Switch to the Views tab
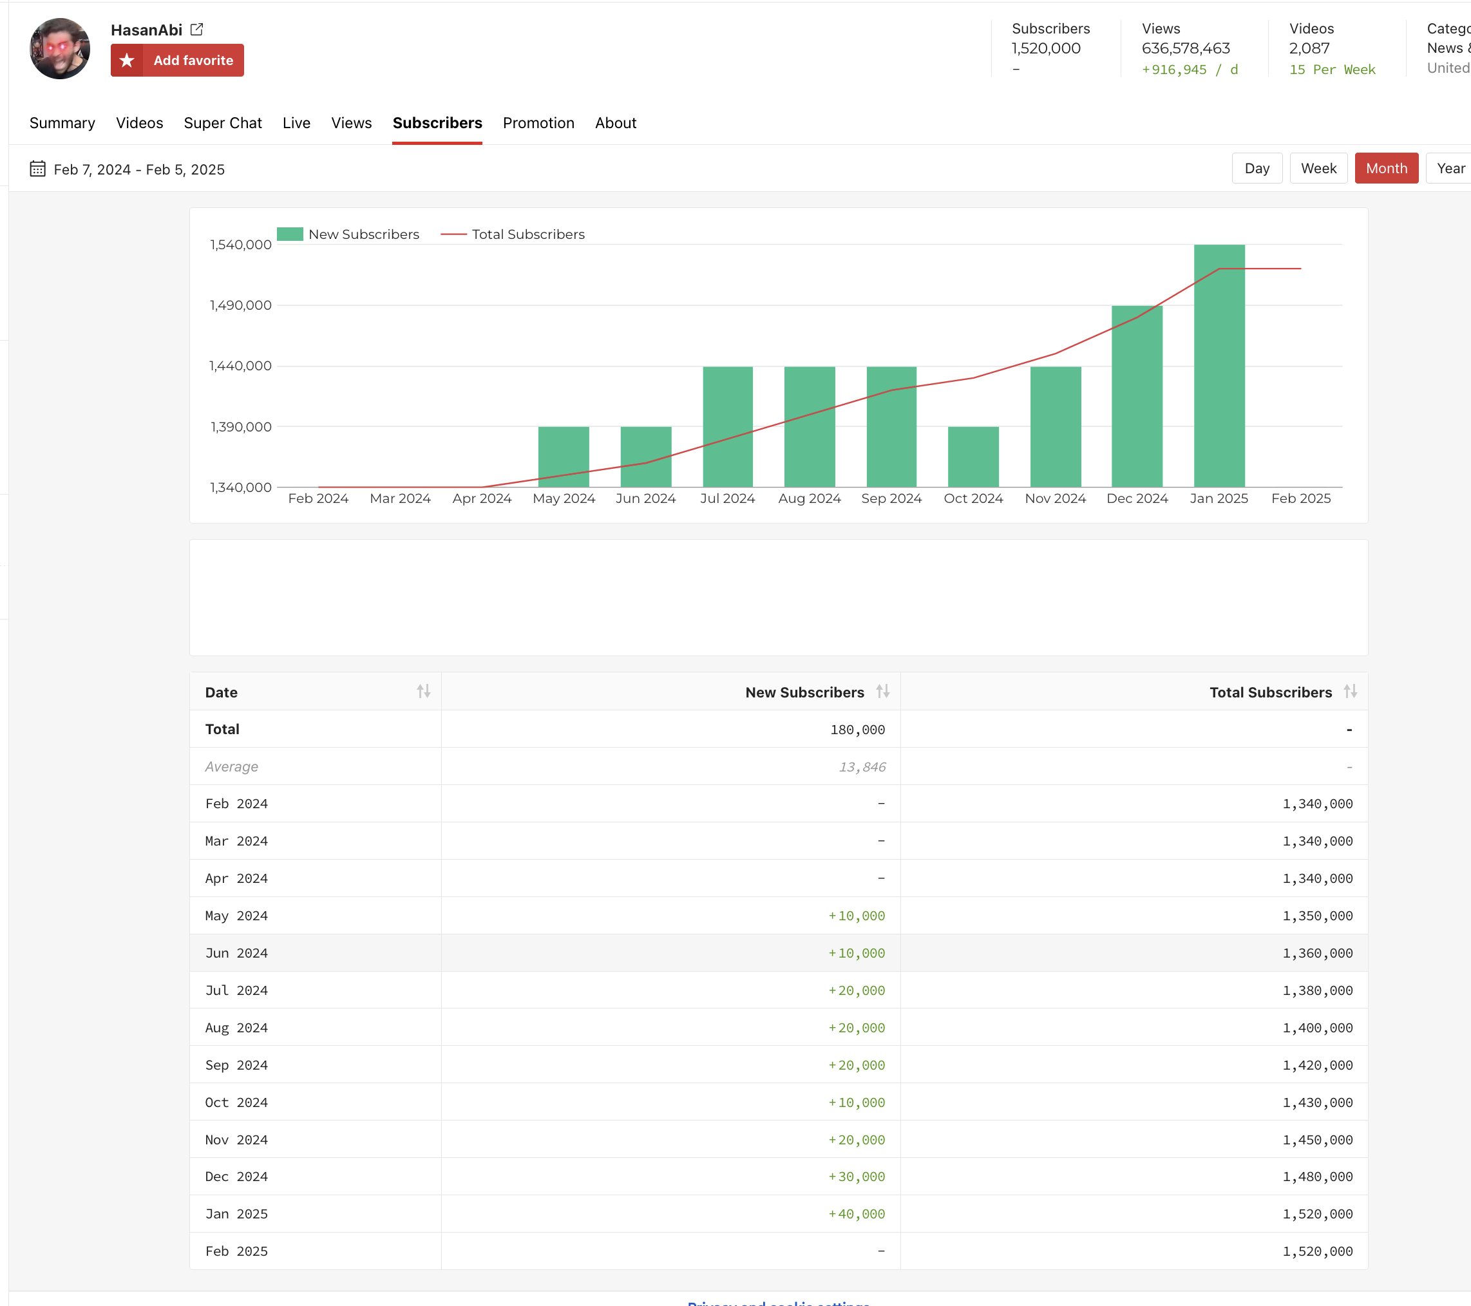Viewport: 1471px width, 1306px height. point(351,123)
